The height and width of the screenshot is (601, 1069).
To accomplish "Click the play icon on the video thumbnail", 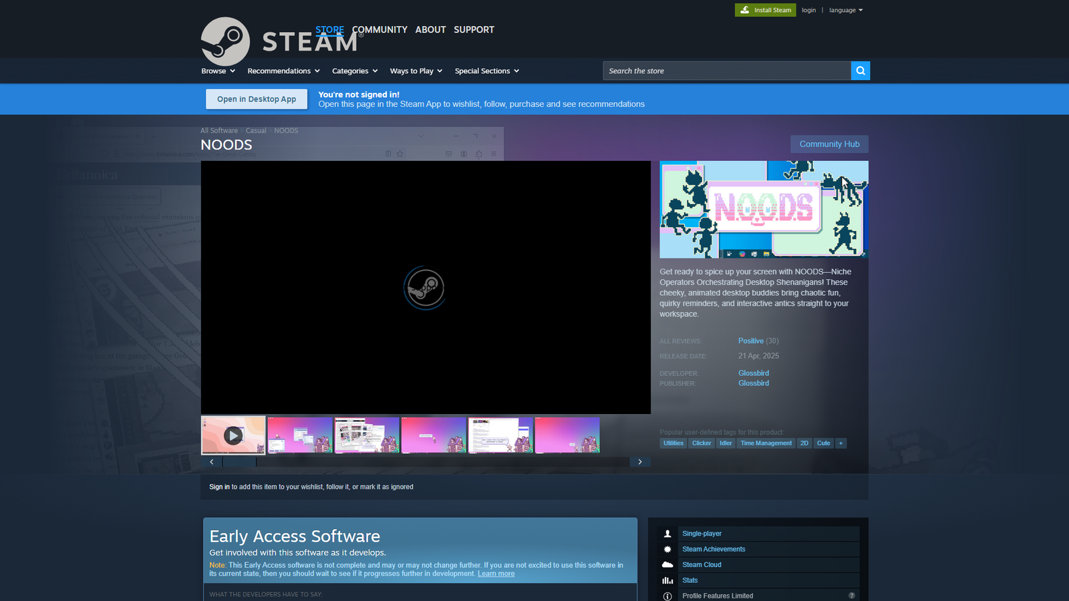I will point(233,436).
